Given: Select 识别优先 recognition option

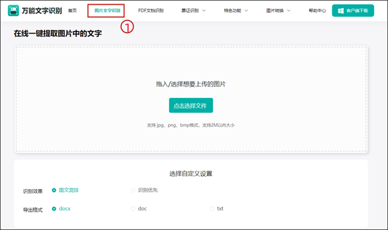Looking at the screenshot, I should click(144, 190).
